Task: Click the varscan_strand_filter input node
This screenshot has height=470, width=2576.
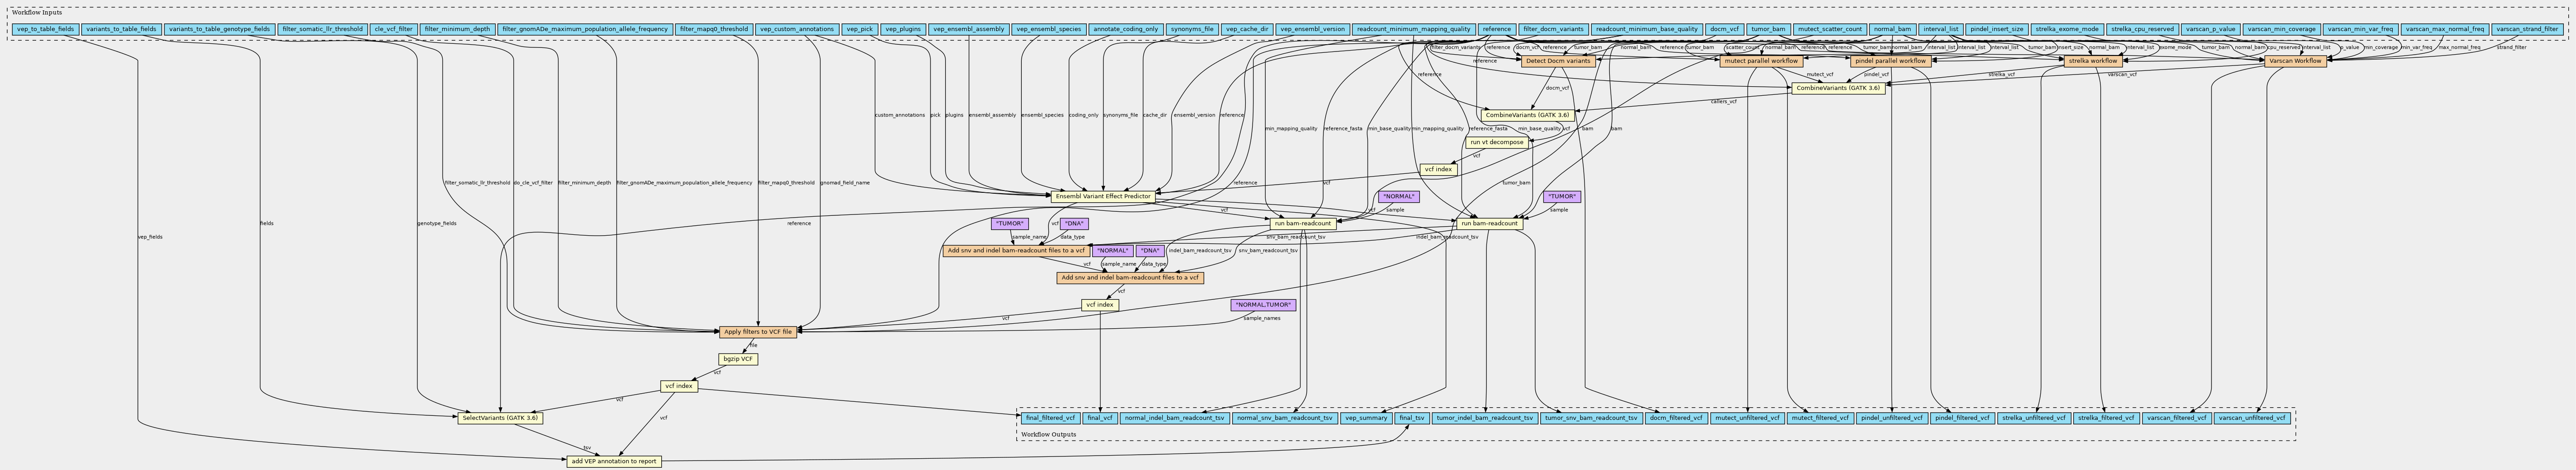Action: [2527, 29]
